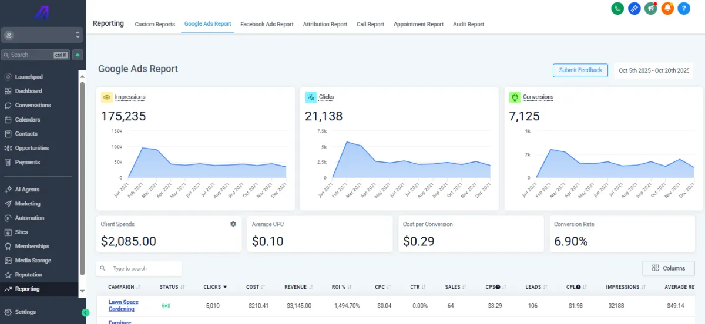Click the campaign 'Type to search' field
Screen dimensions: 705x324
(x=139, y=268)
